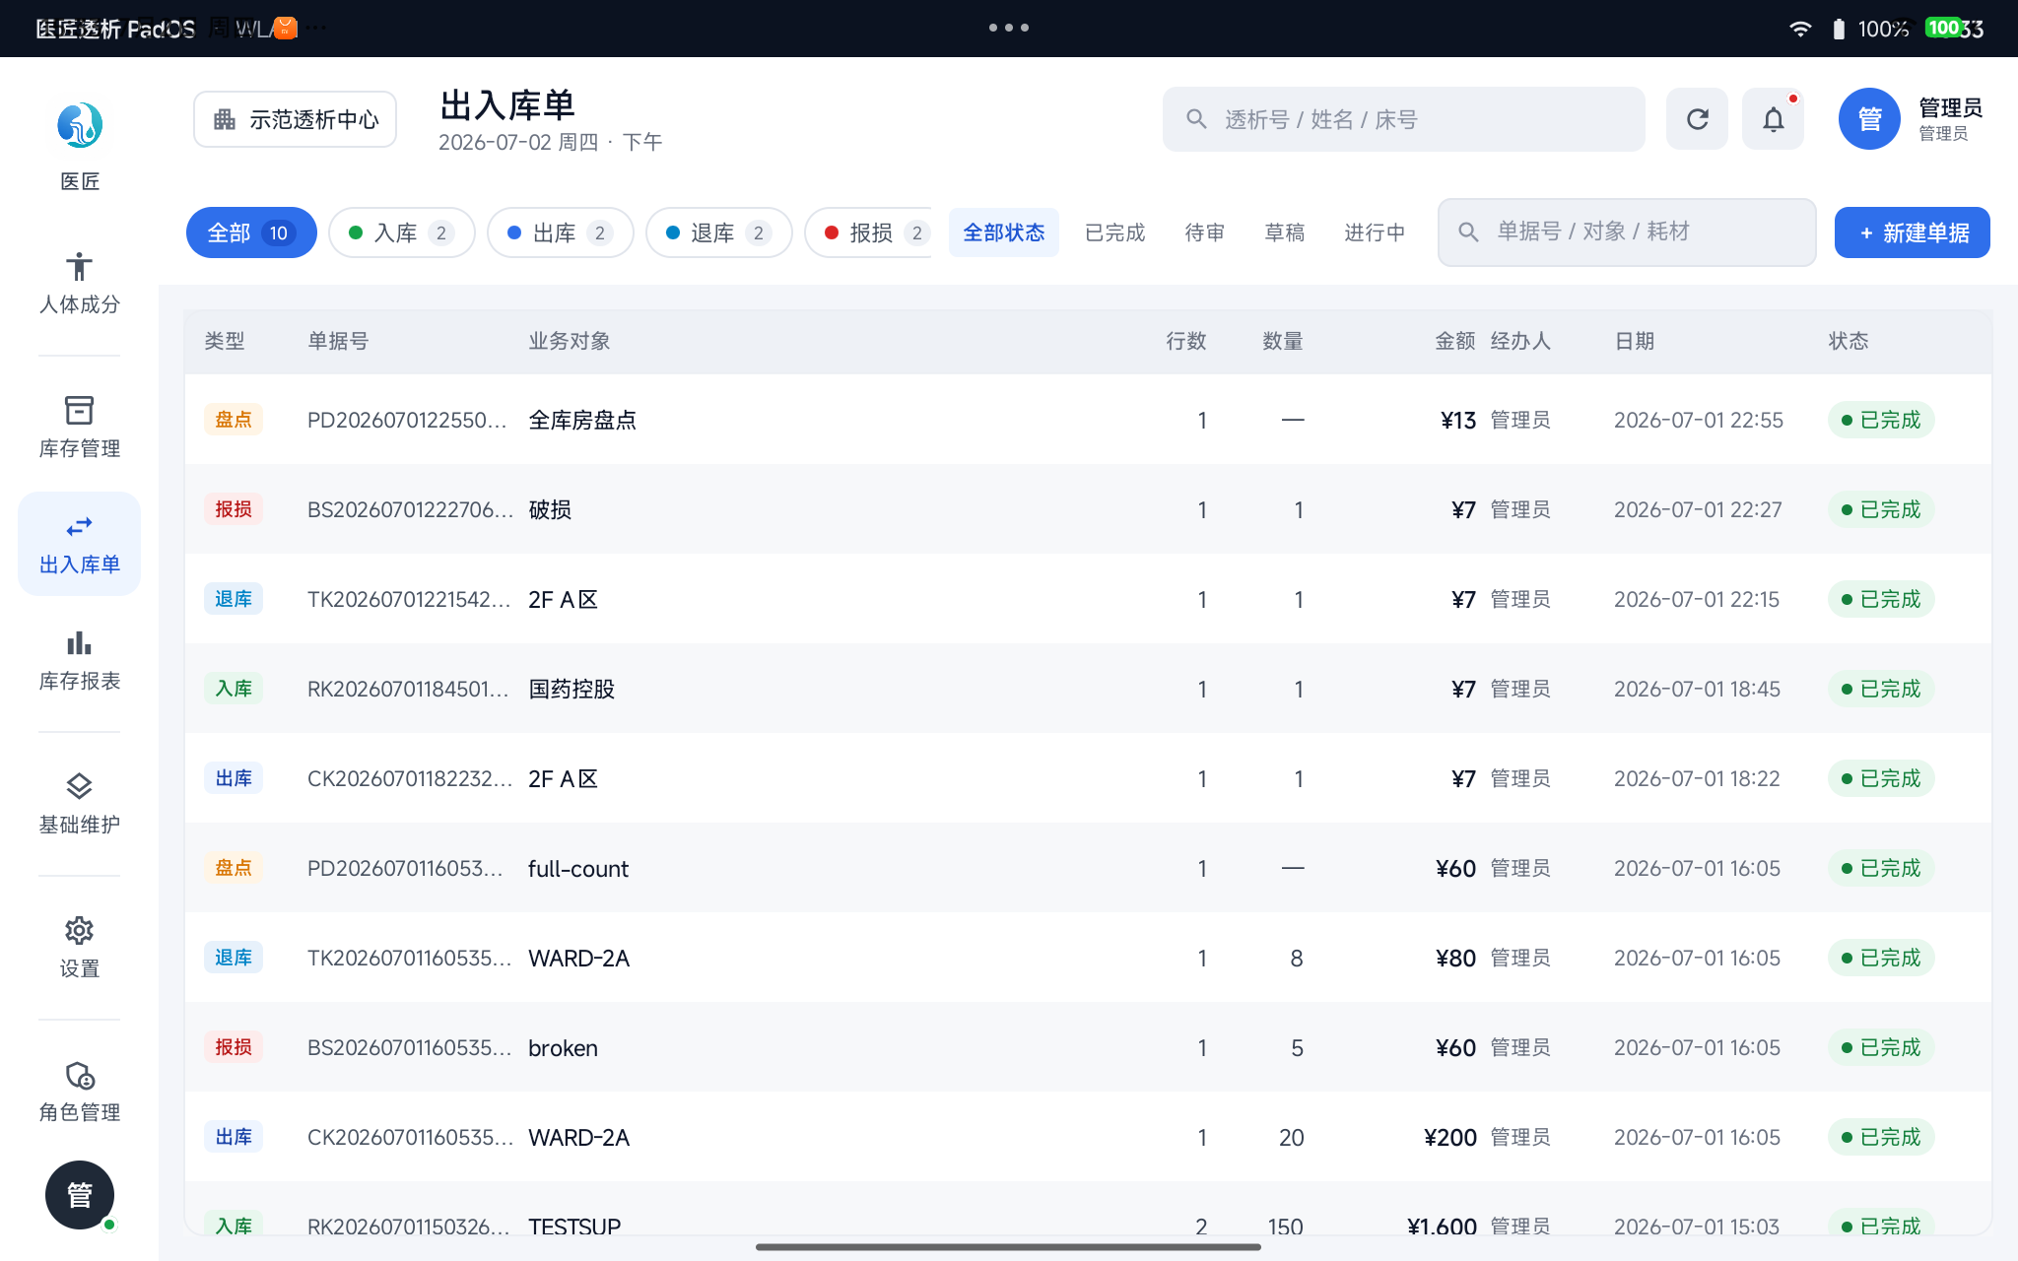This screenshot has width=2018, height=1261.
Task: Open the 管理员 user menu
Action: click(1912, 119)
